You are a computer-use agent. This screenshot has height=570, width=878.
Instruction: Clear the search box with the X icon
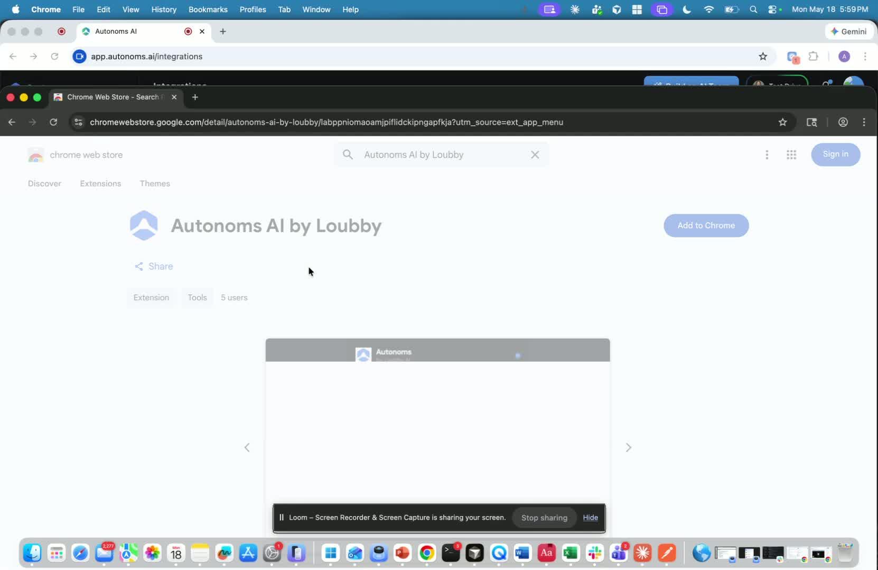pos(535,155)
